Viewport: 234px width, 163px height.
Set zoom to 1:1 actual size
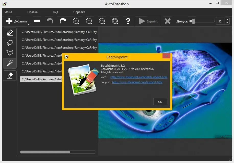[102, 21]
